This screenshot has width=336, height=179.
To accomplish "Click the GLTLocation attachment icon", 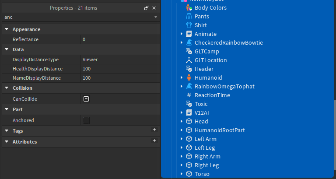I will [x=189, y=60].
